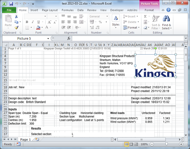Viewport: 190px width, 149px height.
Task: Click Decrease Decimal icon
Action: (97, 28)
